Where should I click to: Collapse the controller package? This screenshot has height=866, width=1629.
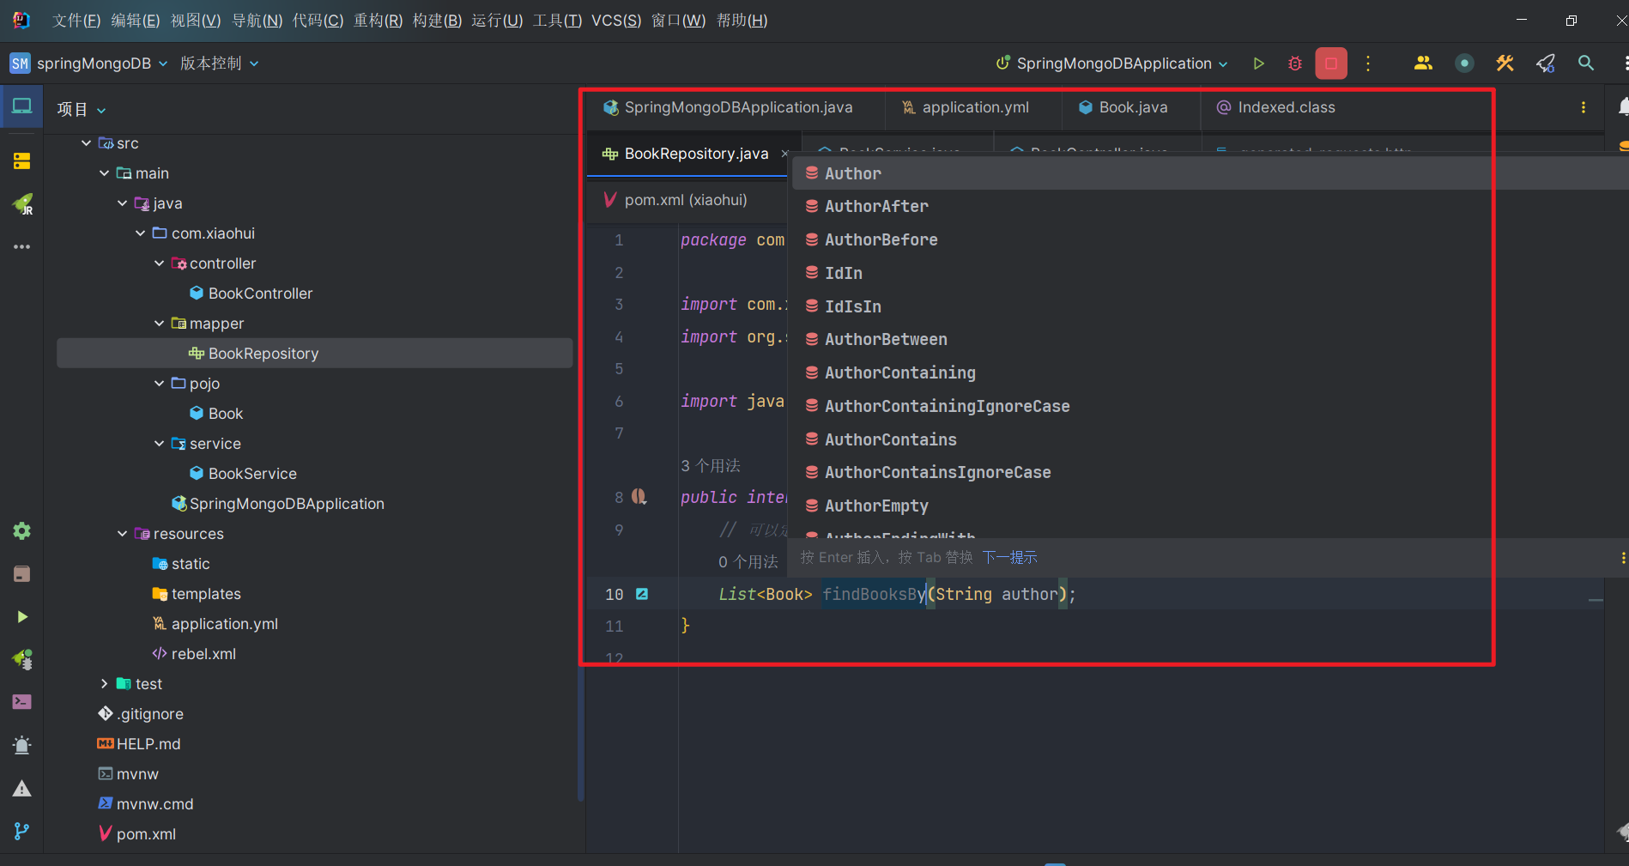point(159,263)
